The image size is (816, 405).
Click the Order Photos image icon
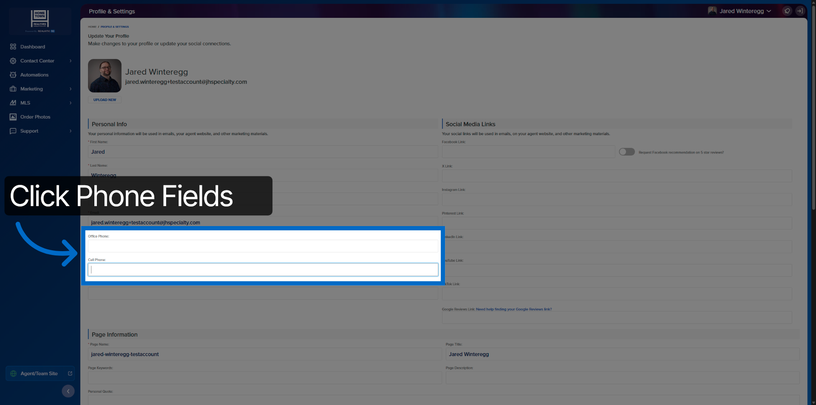pos(13,117)
